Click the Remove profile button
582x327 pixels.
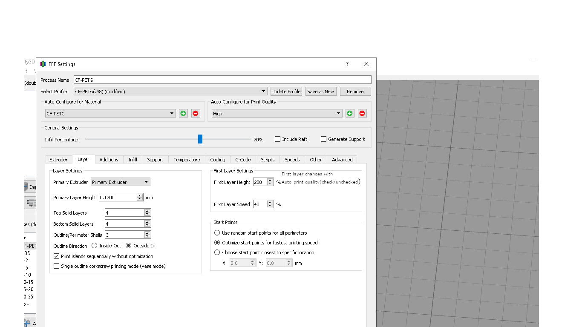coord(355,91)
